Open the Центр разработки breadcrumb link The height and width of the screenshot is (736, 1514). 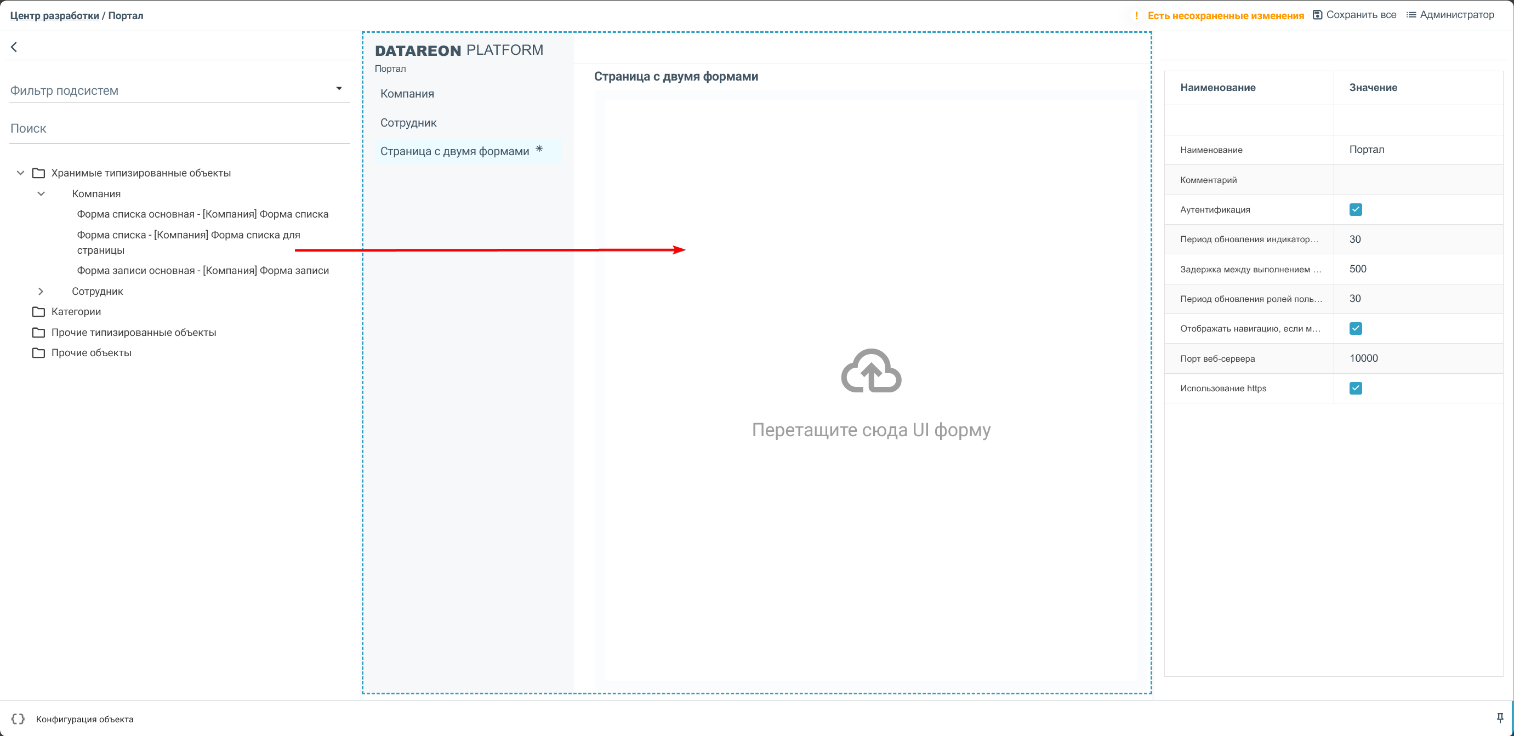coord(54,16)
